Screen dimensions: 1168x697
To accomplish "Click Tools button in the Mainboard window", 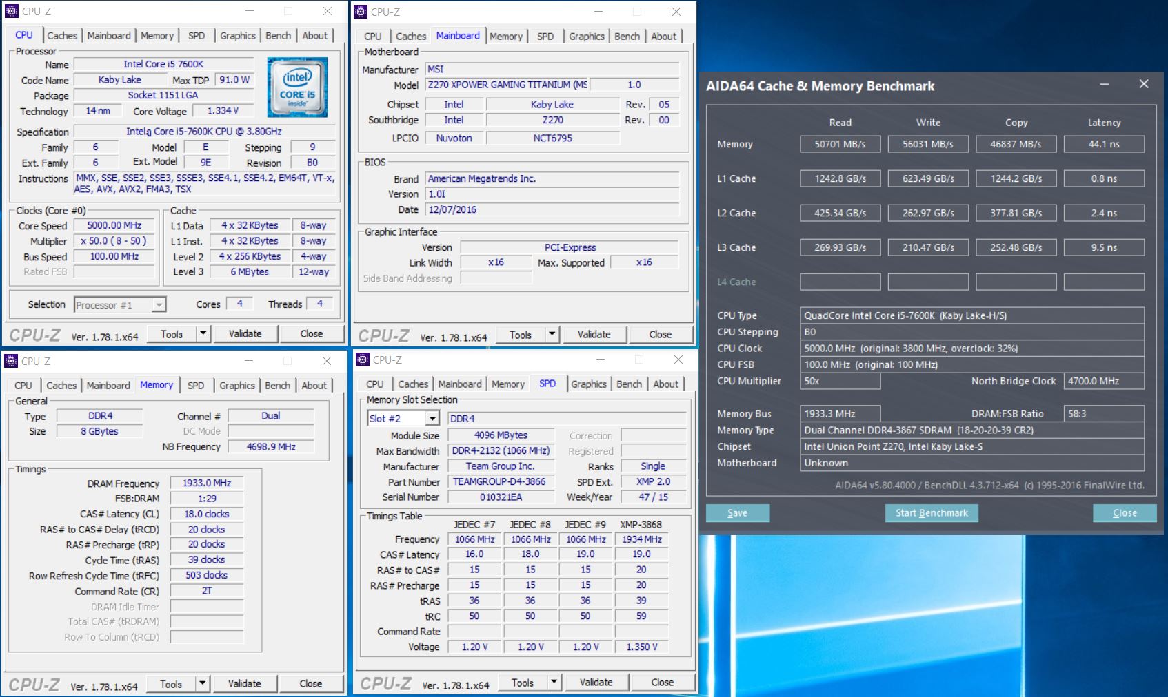I will [521, 334].
